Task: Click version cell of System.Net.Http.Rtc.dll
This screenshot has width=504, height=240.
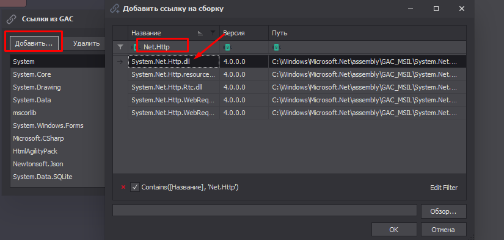Action: pyautogui.click(x=244, y=87)
